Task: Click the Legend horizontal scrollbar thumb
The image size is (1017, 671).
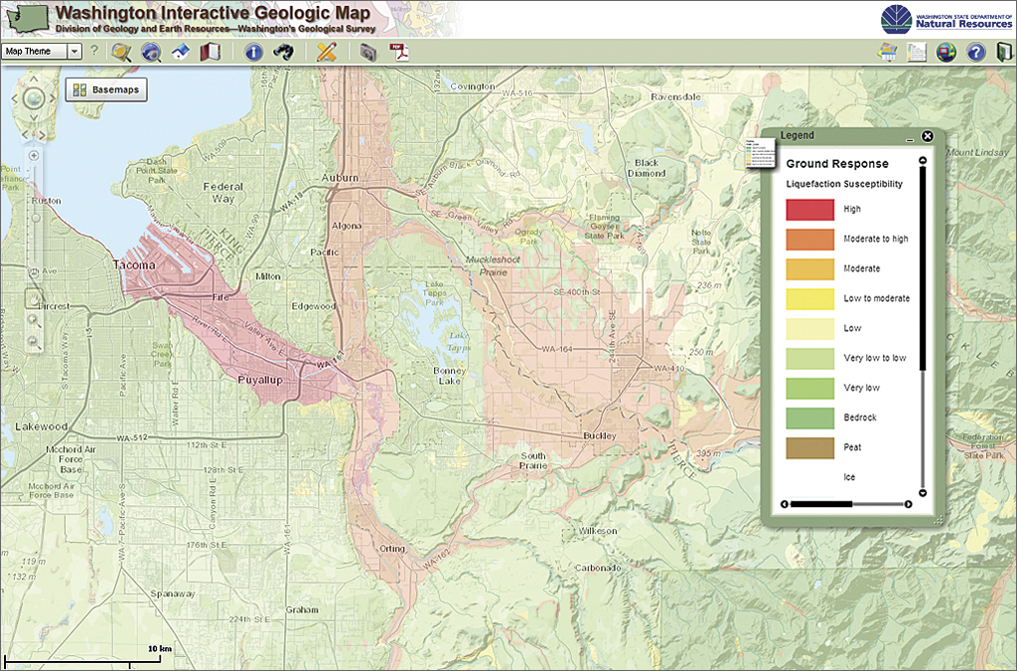Action: 821,504
